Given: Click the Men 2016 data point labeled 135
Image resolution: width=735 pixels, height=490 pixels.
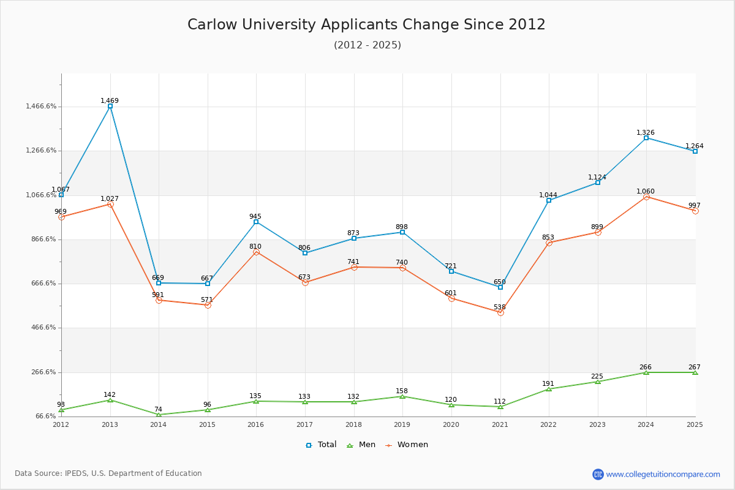Looking at the screenshot, I should [x=256, y=401].
